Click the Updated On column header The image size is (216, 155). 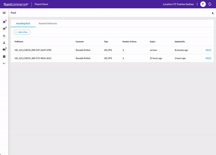coord(180,42)
